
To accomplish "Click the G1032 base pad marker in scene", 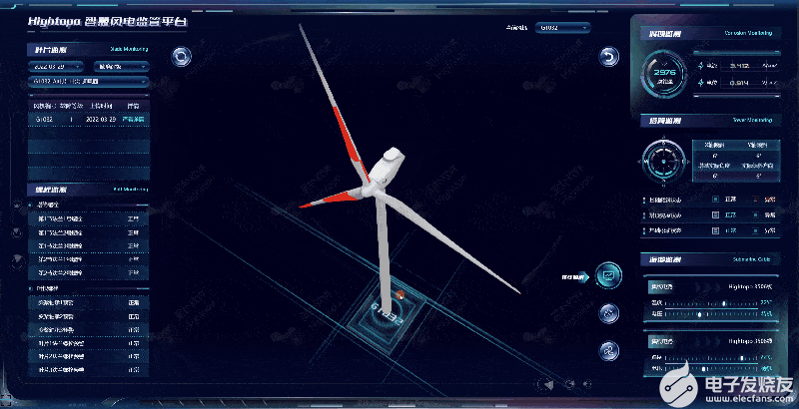I will click(x=388, y=315).
